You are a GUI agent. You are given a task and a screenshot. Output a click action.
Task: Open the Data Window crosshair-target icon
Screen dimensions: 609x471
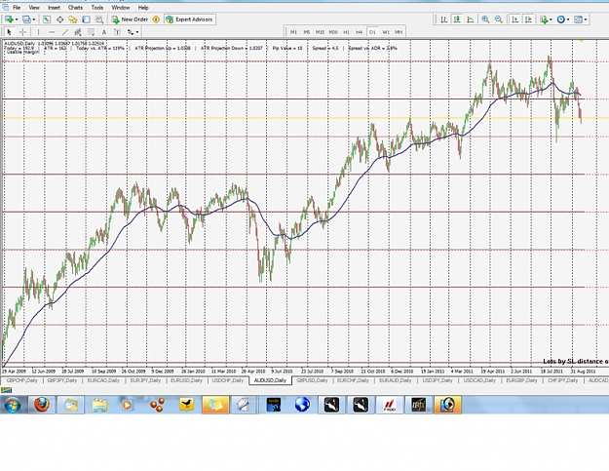[x=59, y=20]
